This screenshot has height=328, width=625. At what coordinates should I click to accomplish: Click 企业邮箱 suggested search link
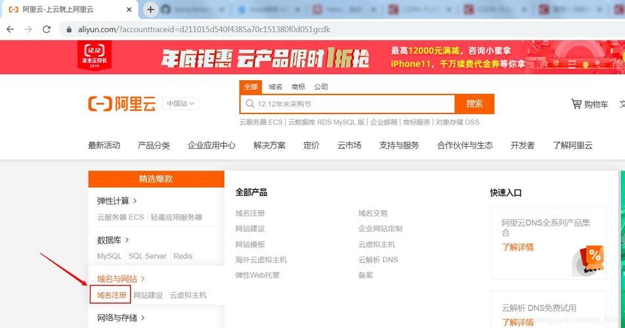pos(384,122)
